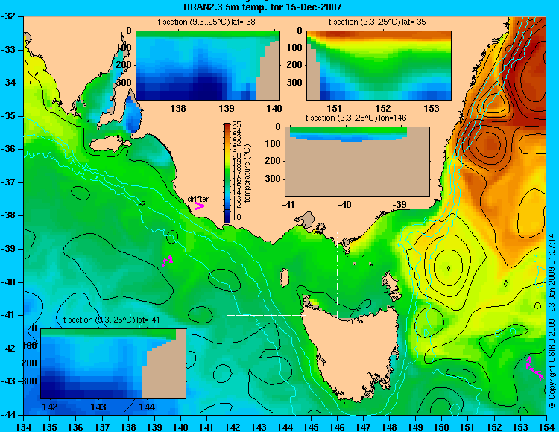Click the -35 latitude axis label on left axis
This screenshot has height=432, width=559.
(x=8, y=116)
